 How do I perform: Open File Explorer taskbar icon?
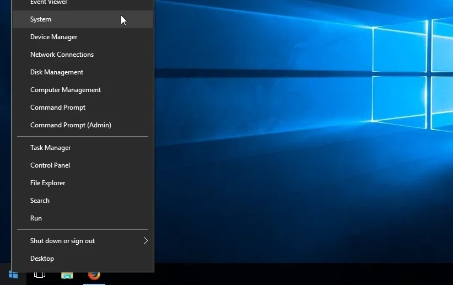coord(67,275)
